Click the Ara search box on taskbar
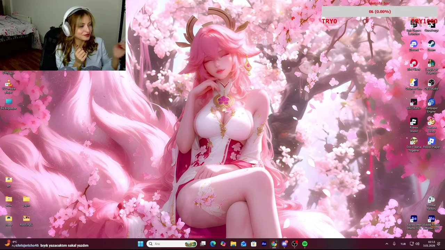 pyautogui.click(x=172, y=244)
